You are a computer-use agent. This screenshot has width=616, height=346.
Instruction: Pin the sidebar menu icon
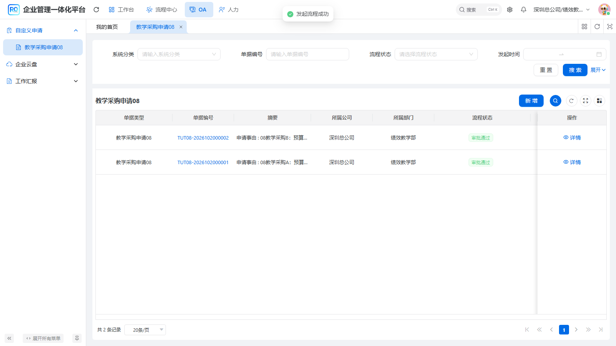click(77, 338)
